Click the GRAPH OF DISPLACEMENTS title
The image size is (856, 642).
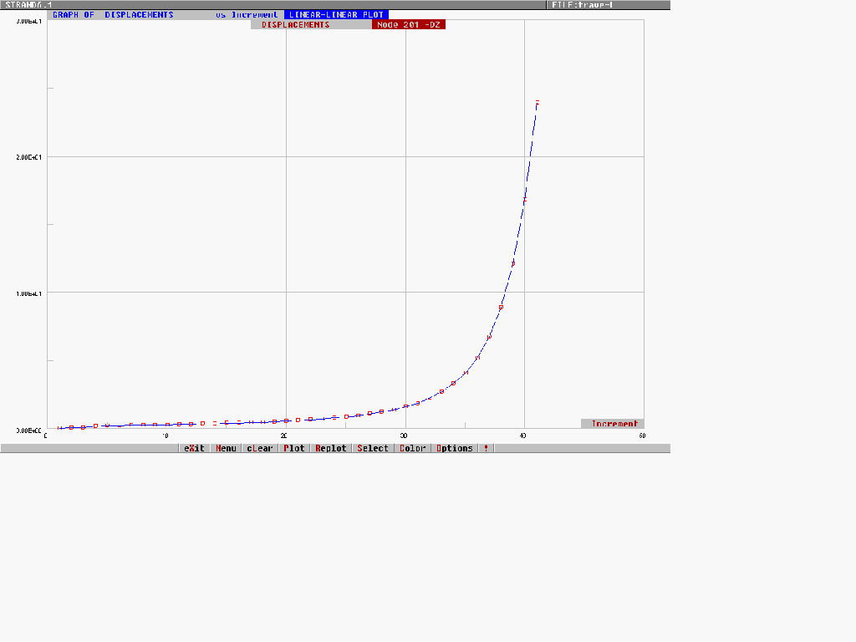pyautogui.click(x=113, y=15)
